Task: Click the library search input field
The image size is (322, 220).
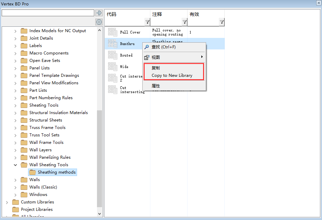Action: click(48, 13)
